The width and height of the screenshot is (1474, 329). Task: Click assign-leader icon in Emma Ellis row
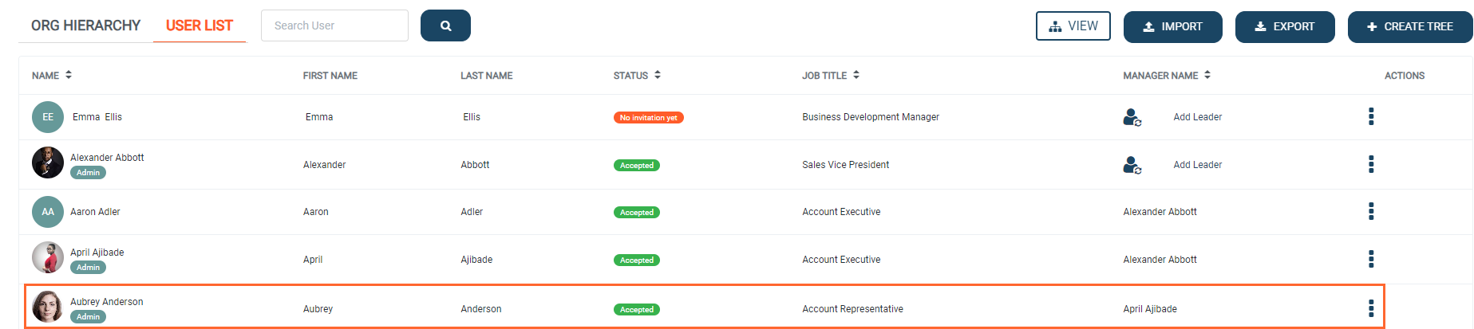1132,118
